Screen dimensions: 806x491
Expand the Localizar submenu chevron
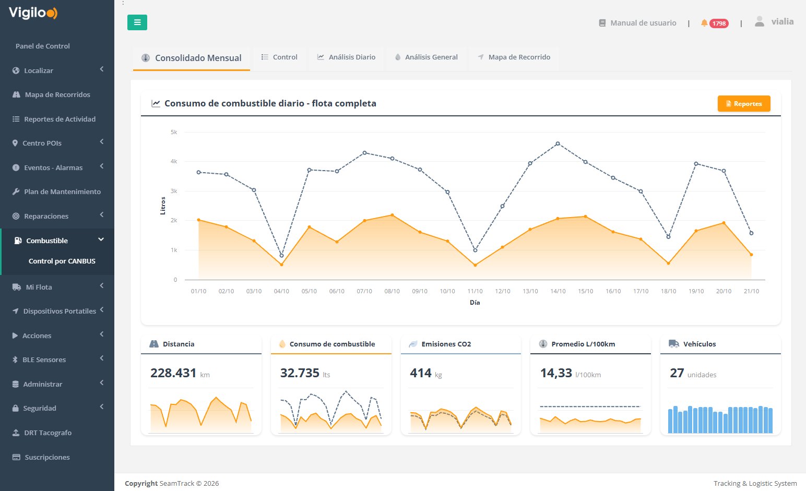pyautogui.click(x=102, y=69)
